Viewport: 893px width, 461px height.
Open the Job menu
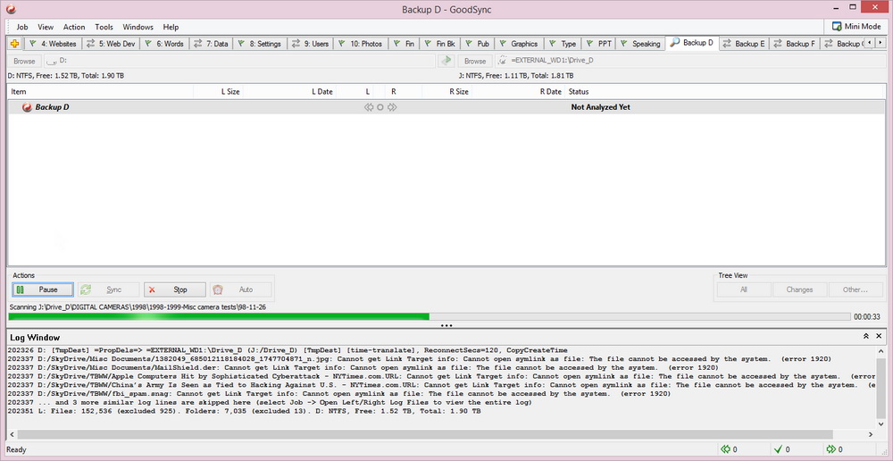[22, 27]
